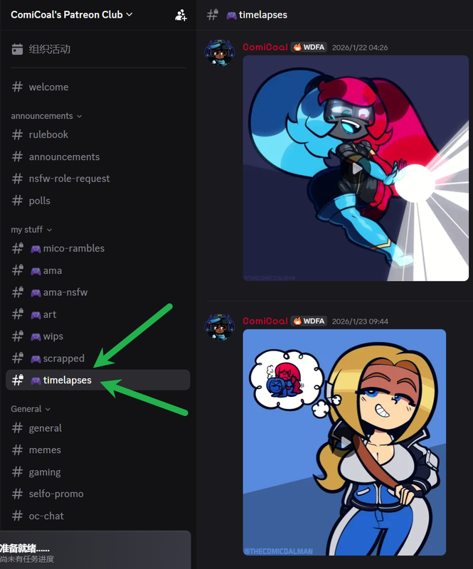Image resolution: width=473 pixels, height=569 pixels.
Task: Click ComiCoal's username on the 04:26 message
Action: (265, 47)
